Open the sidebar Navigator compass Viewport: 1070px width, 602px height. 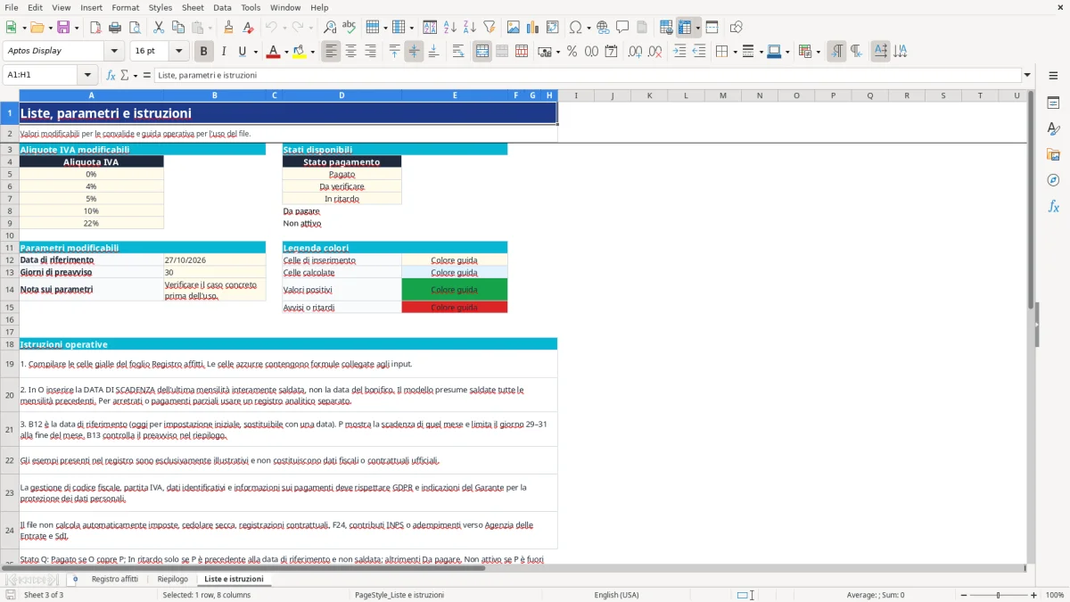pyautogui.click(x=1053, y=180)
